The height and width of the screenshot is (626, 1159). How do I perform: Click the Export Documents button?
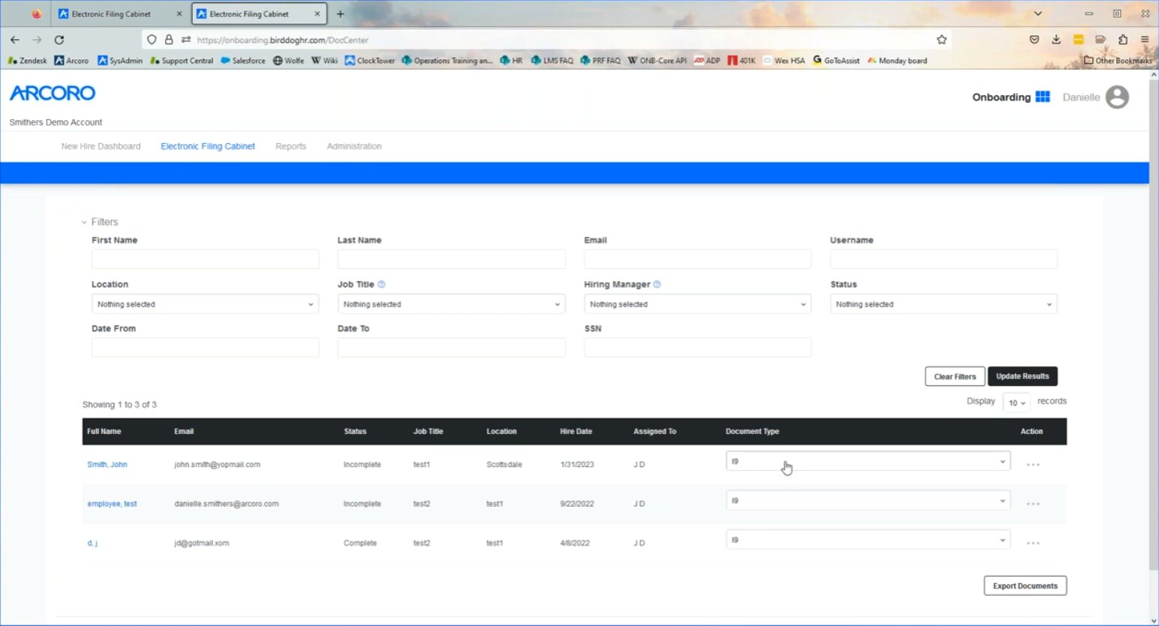point(1024,586)
